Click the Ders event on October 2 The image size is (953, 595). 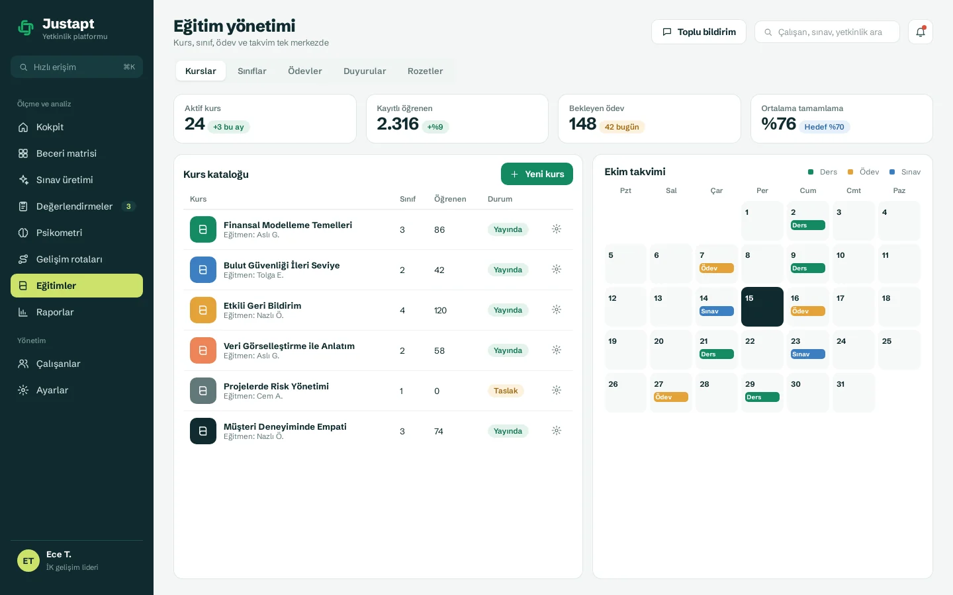coord(808,225)
